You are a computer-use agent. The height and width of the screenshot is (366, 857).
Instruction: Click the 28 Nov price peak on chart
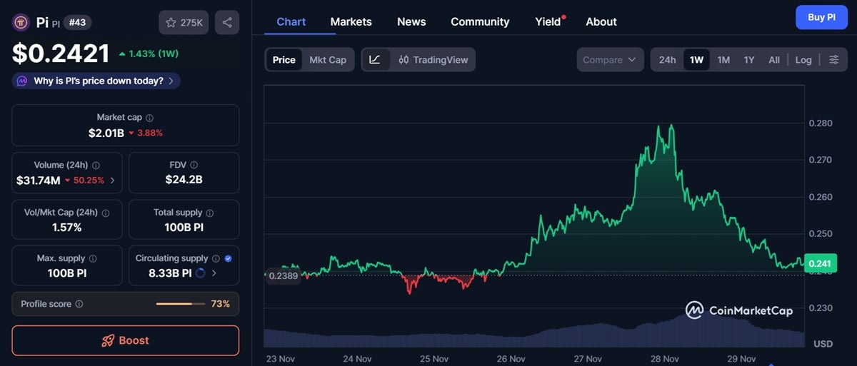[x=670, y=126]
